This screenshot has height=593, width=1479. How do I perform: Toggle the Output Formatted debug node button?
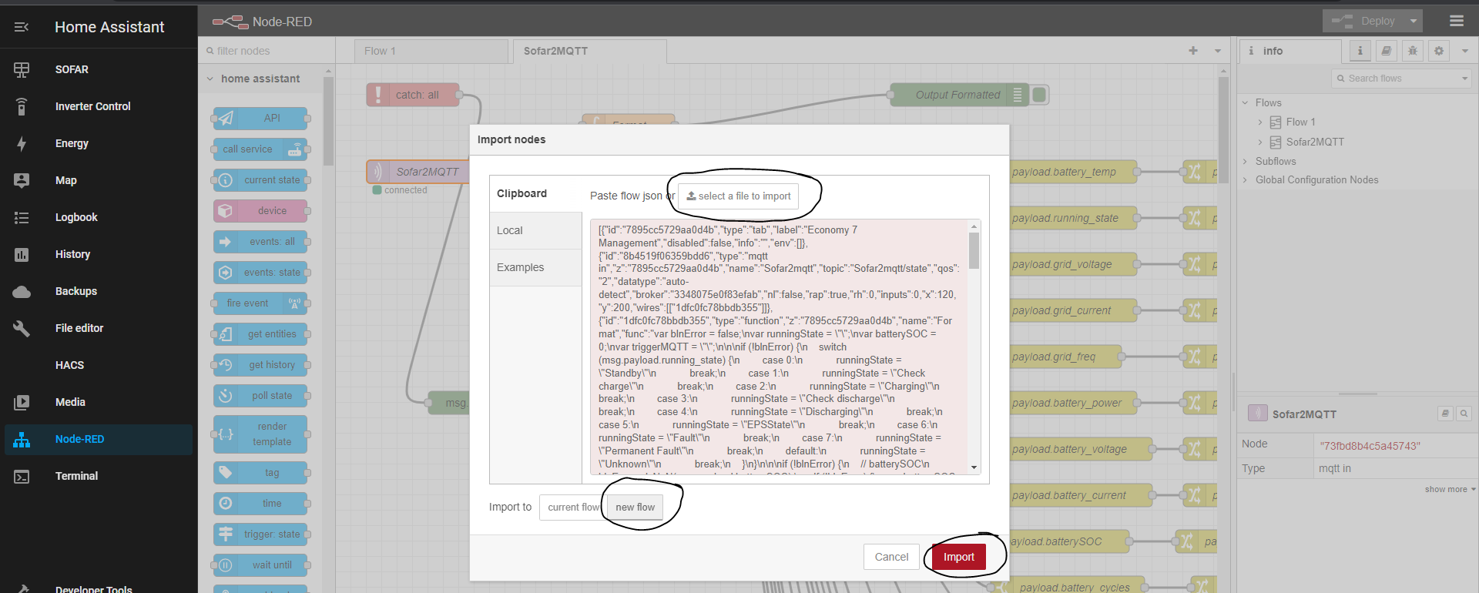[1039, 95]
